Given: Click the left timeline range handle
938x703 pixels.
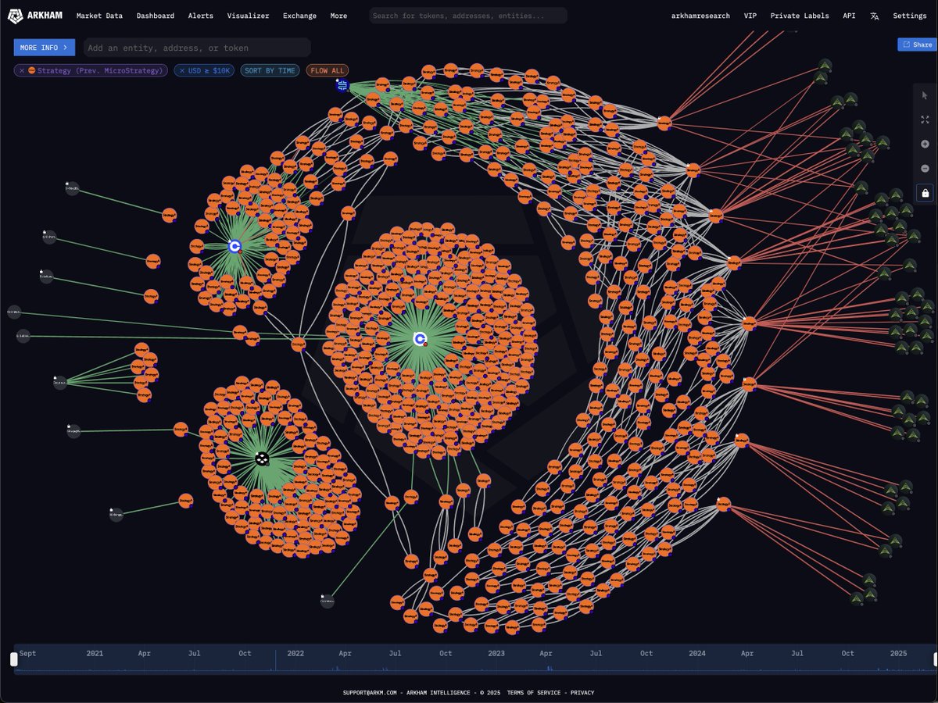Looking at the screenshot, I should coord(13,660).
